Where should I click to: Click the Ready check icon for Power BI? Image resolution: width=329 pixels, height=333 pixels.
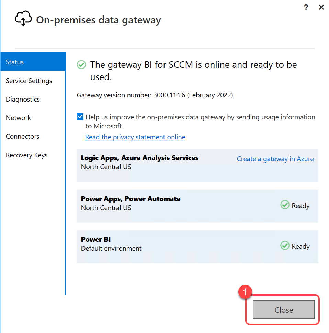click(285, 246)
